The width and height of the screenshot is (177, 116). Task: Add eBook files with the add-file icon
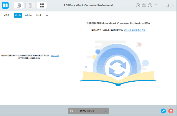pos(19,5)
